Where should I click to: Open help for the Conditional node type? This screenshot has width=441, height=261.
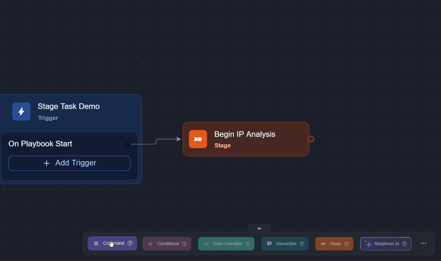(184, 244)
